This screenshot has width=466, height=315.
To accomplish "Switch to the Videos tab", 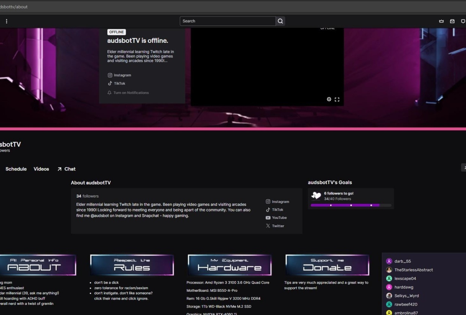I will point(41,169).
